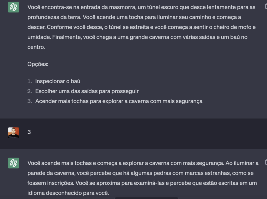The image size is (267, 199).
Task: Click the user's message "3"
Action: pyautogui.click(x=29, y=132)
